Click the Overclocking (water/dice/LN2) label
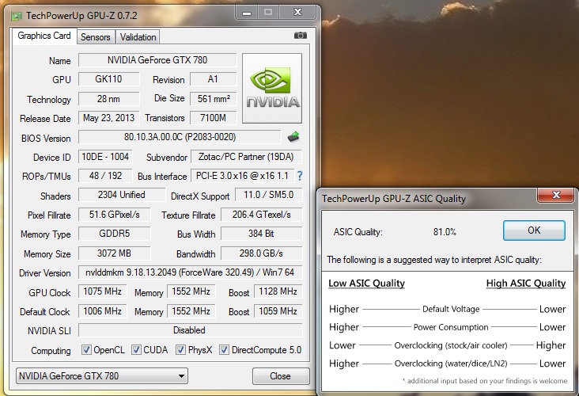Viewport: 579px width, 396px height. (x=451, y=364)
